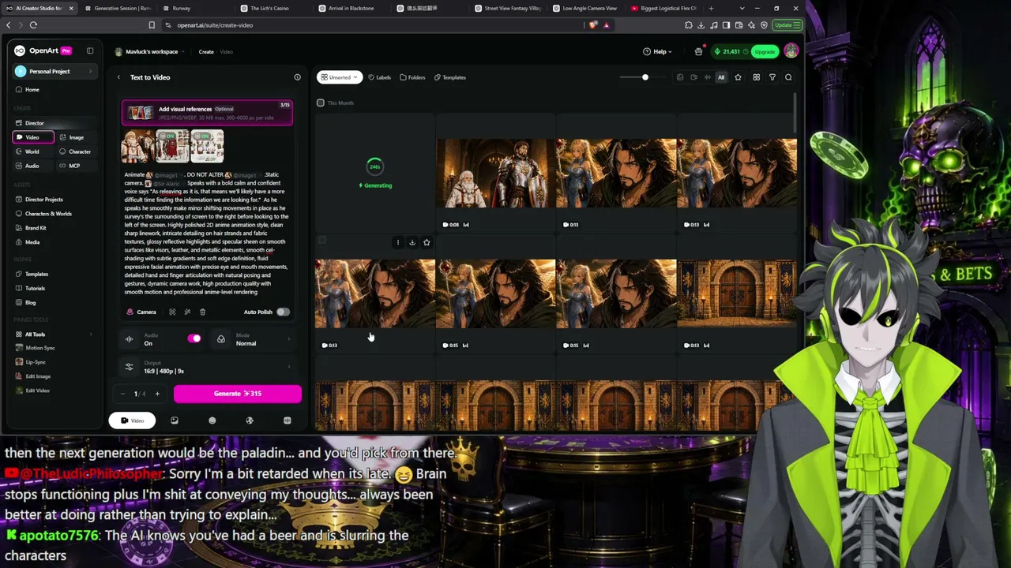Check the This Month checkbox
Image resolution: width=1011 pixels, height=568 pixels.
point(320,103)
